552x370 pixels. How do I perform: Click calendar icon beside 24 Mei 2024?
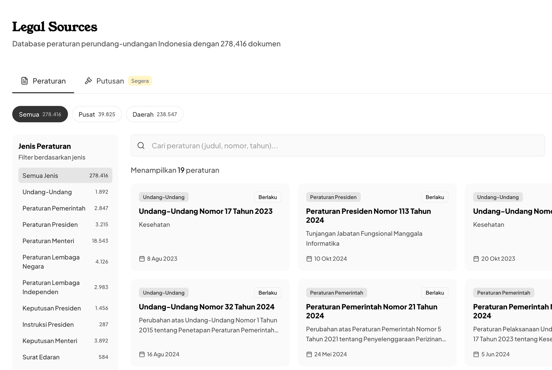[309, 354]
